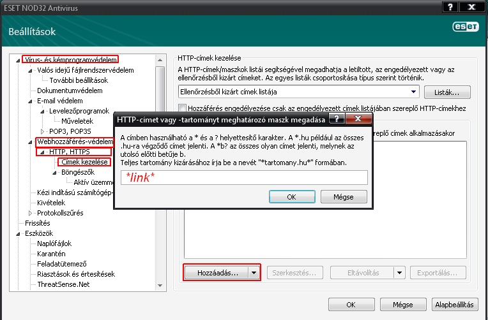
Task: Select Műveletek tree item
Action: pos(77,121)
